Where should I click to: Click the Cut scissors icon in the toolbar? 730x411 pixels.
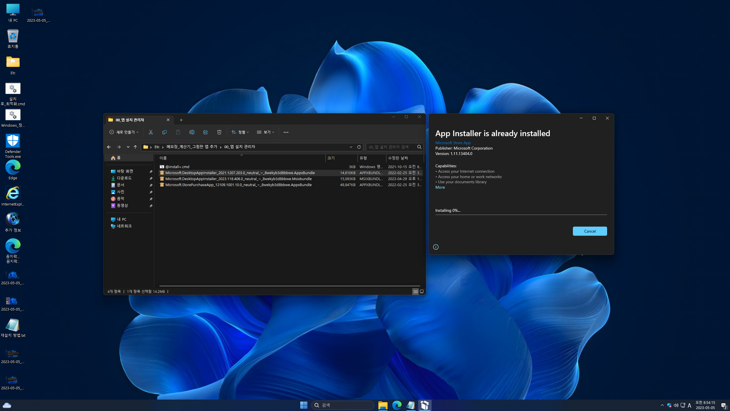point(151,132)
